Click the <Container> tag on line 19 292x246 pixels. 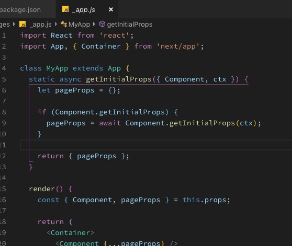point(71,232)
